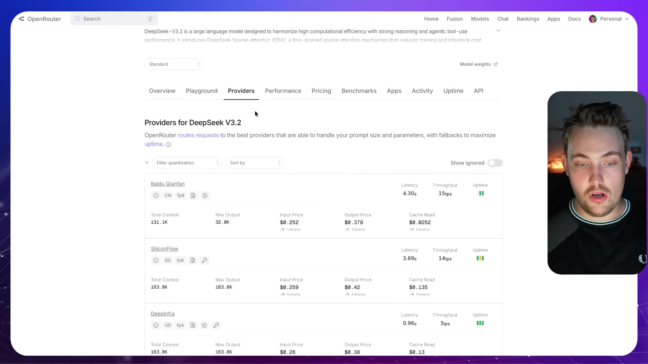Viewport: 648px width, 364px height.
Task: Click the document icon in the DeepInfra row
Action: (193, 325)
